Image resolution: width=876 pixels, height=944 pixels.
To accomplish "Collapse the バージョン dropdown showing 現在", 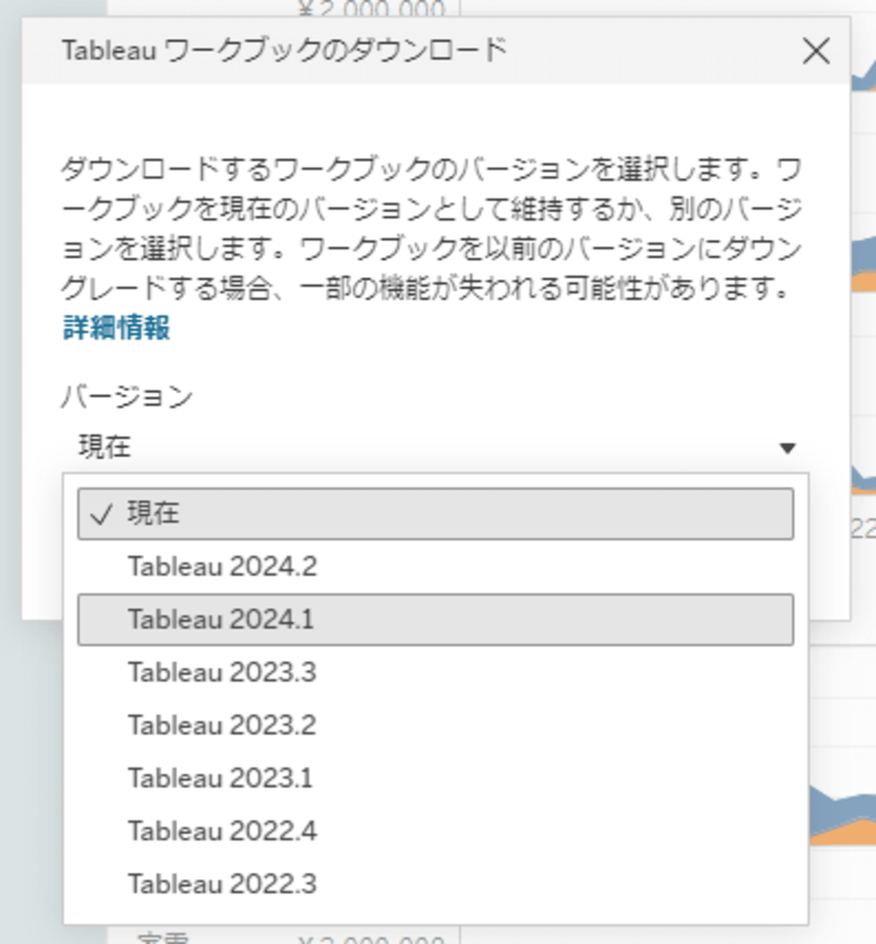I will click(x=435, y=447).
